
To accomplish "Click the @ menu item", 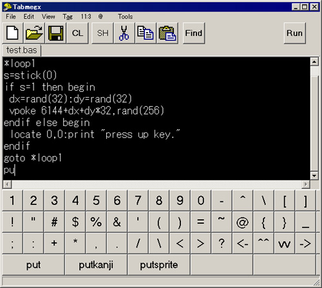I will 100,17.
